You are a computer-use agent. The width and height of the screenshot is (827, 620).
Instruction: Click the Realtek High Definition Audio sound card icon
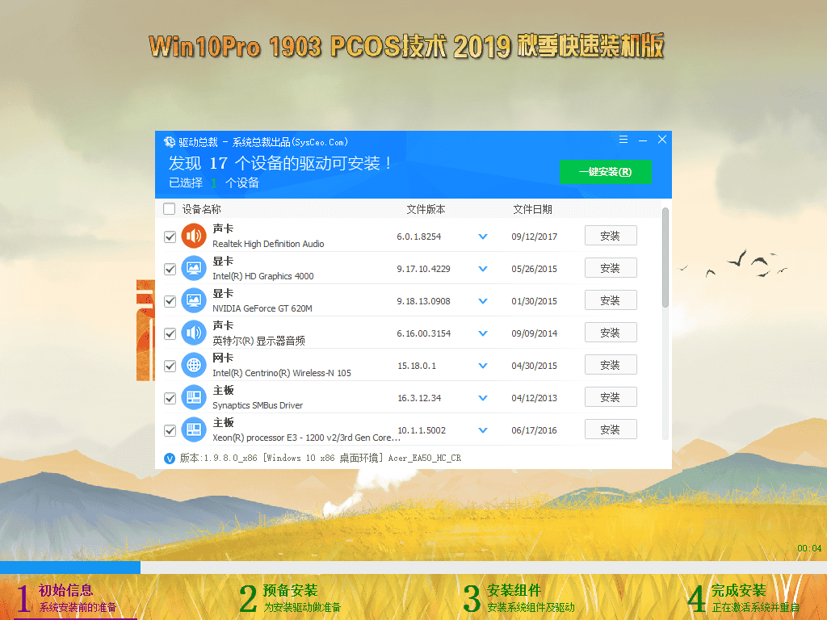[194, 236]
